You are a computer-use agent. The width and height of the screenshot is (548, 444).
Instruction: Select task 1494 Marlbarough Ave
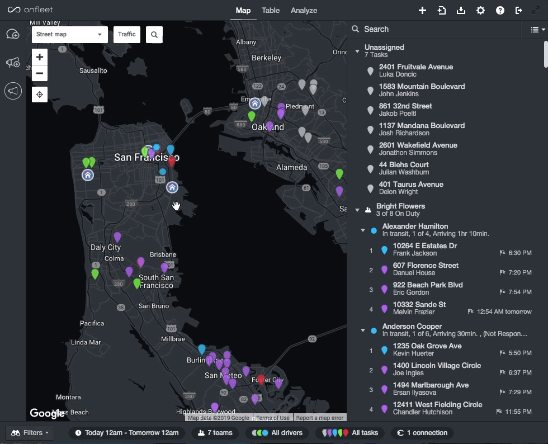pos(451,389)
